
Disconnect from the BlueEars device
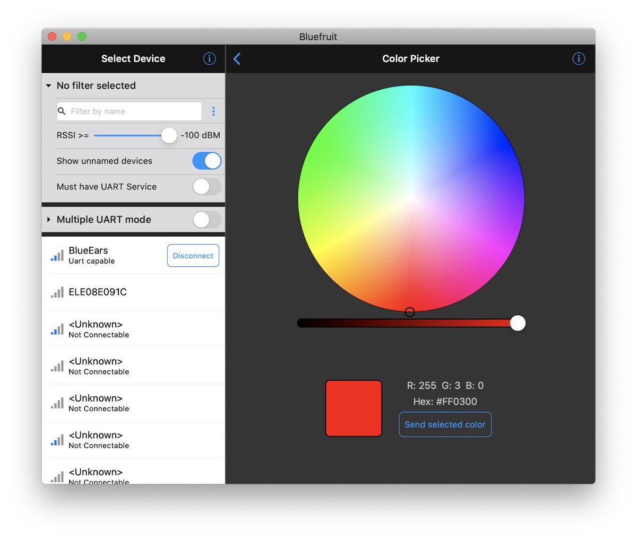click(193, 256)
